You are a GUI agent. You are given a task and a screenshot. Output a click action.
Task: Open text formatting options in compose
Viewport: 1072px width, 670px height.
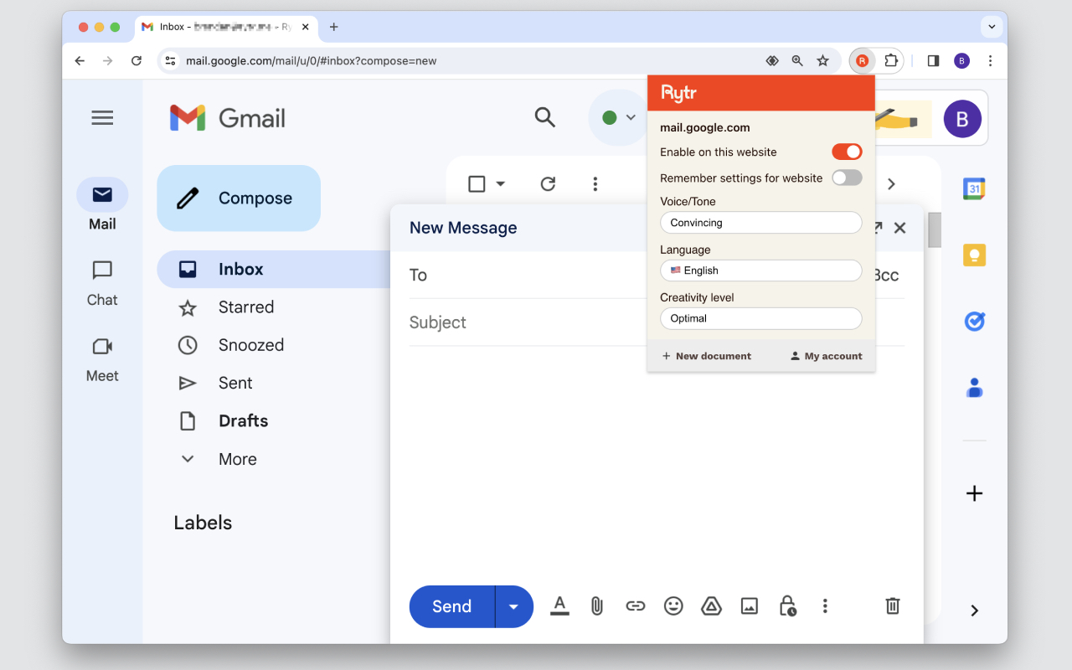pos(559,606)
